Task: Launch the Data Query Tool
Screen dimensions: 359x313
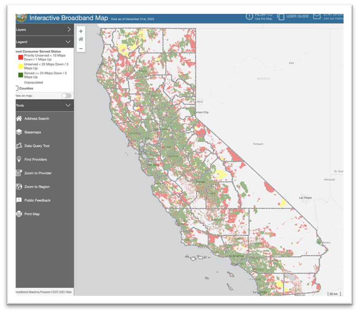Action: [37, 146]
